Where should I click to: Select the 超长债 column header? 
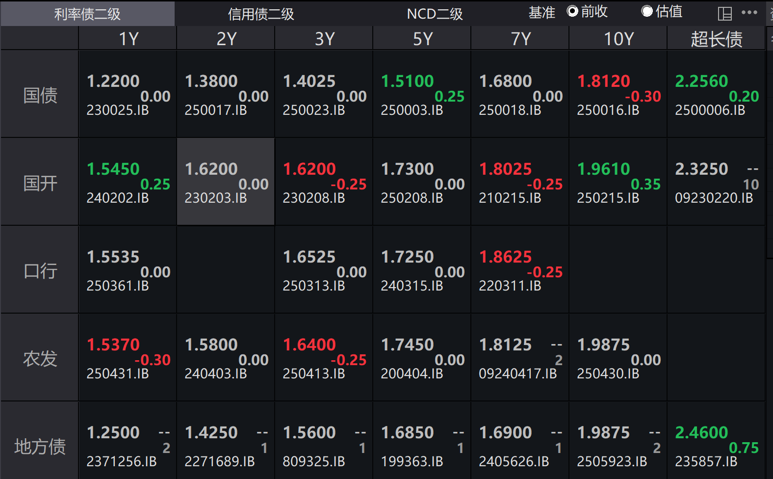[716, 39]
